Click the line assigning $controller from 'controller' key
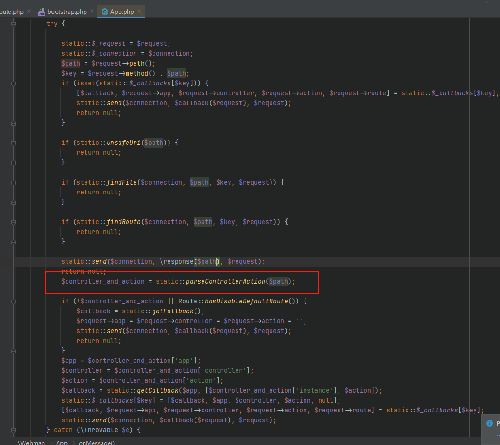The width and height of the screenshot is (500, 445). tap(158, 371)
